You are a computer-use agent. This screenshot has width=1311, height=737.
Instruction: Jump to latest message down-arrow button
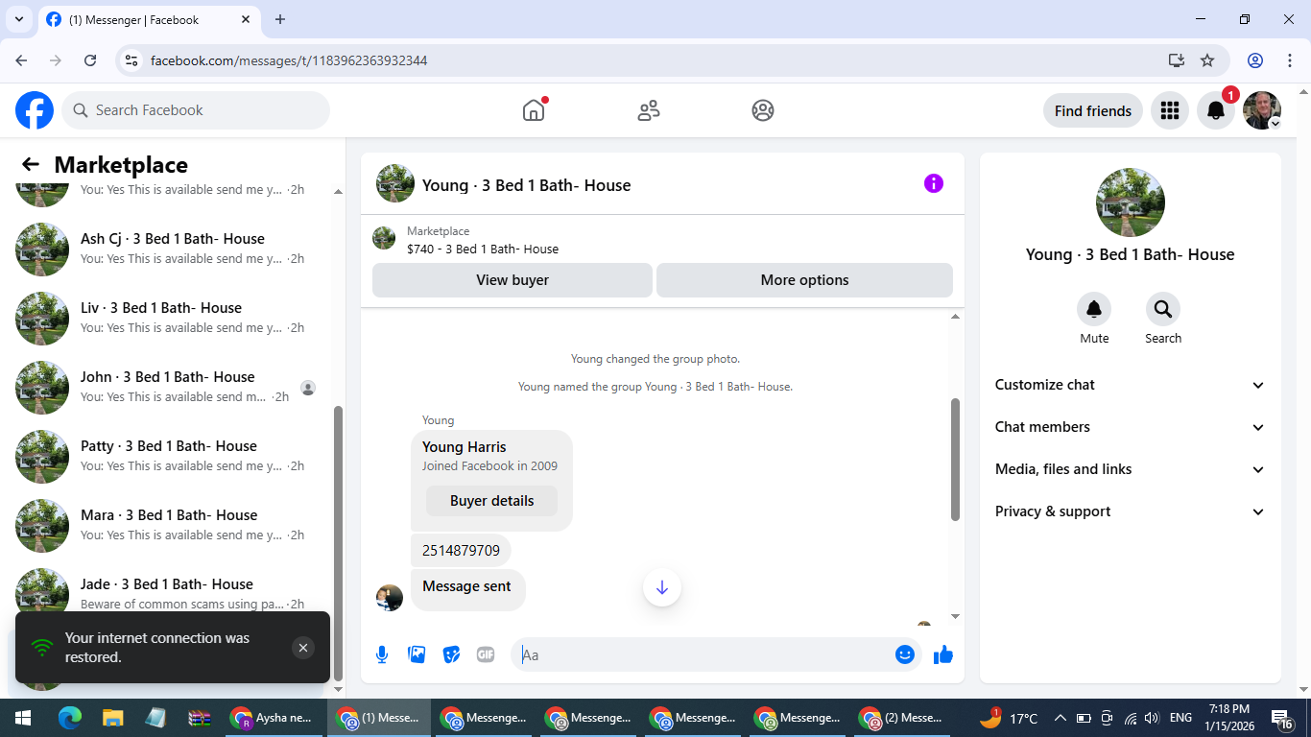(x=662, y=587)
